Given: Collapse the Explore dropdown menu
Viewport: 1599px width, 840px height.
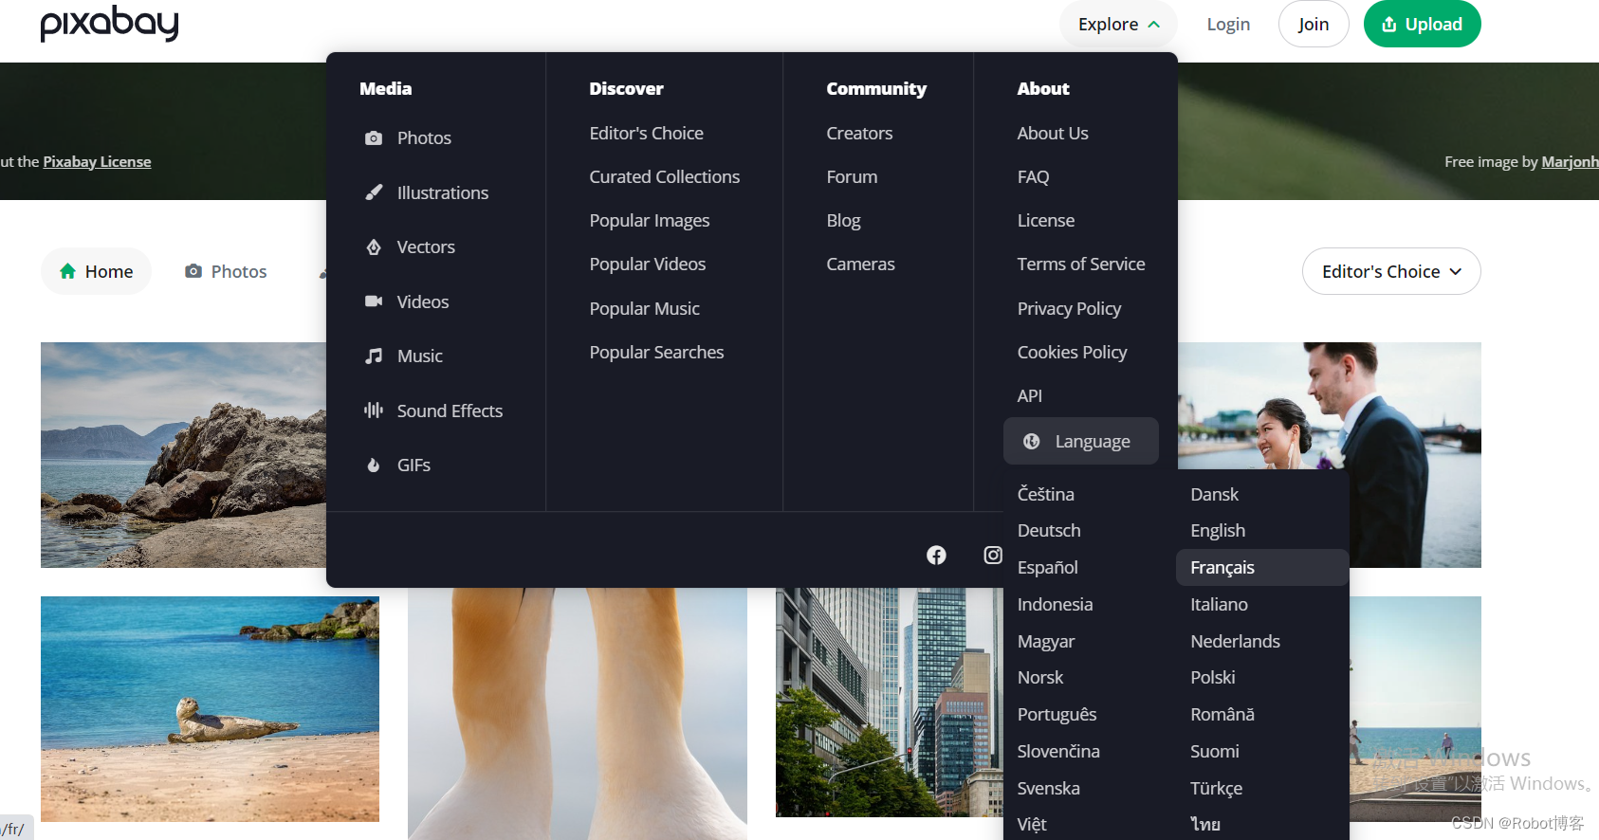Looking at the screenshot, I should click(x=1118, y=24).
